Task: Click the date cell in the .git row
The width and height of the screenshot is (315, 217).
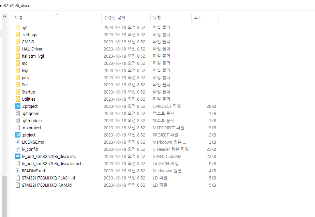Action: click(124, 27)
